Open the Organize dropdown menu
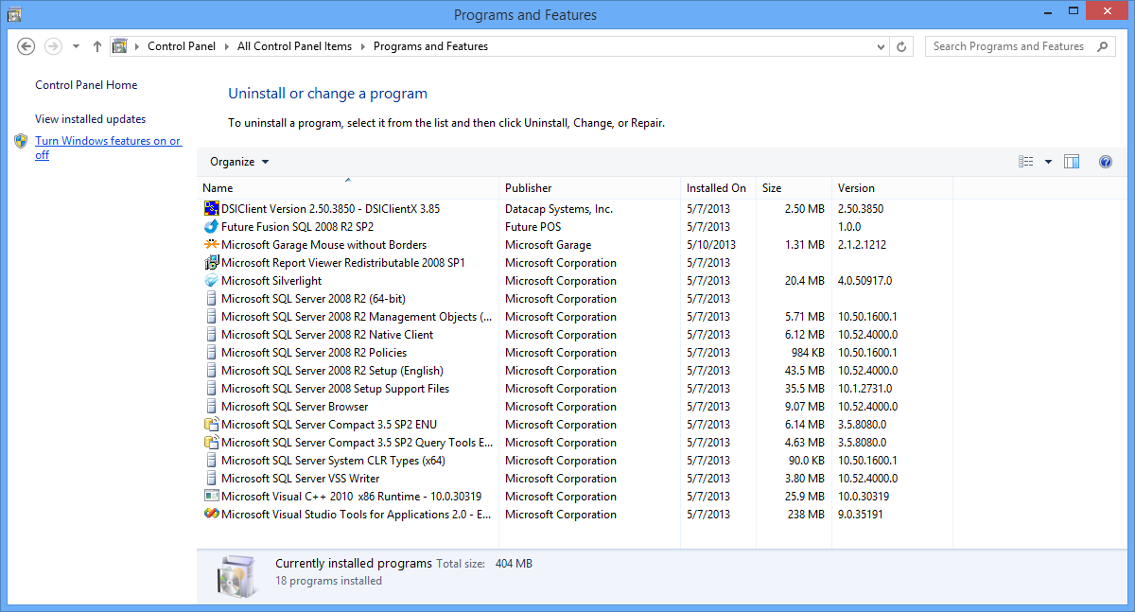 pyautogui.click(x=239, y=162)
